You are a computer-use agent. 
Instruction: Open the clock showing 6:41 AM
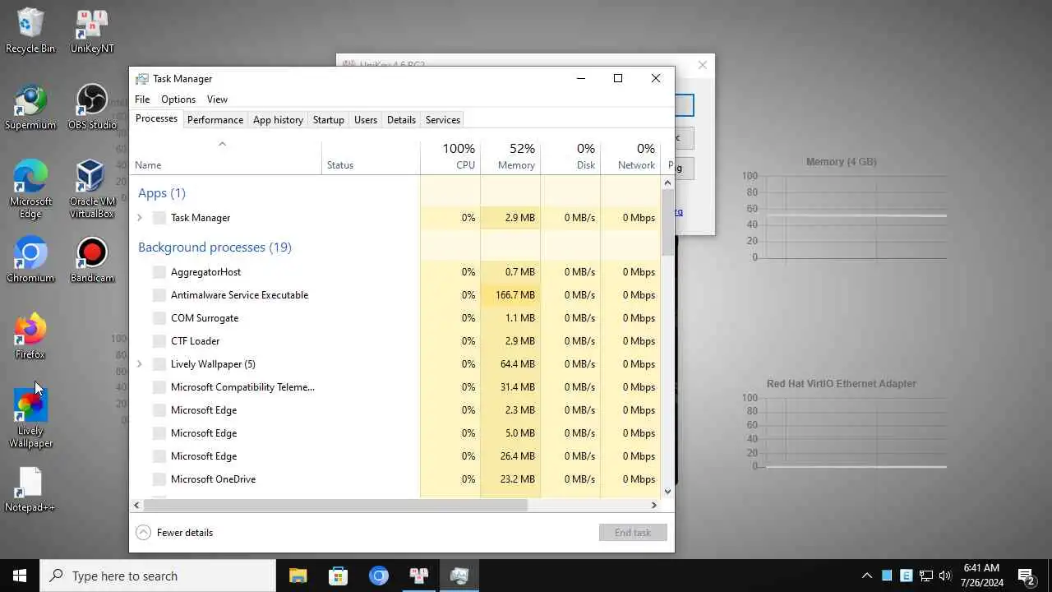click(981, 576)
